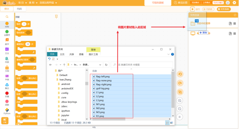Click the pin icon on the block palette
This screenshot has height=129, width=239.
(56, 17)
